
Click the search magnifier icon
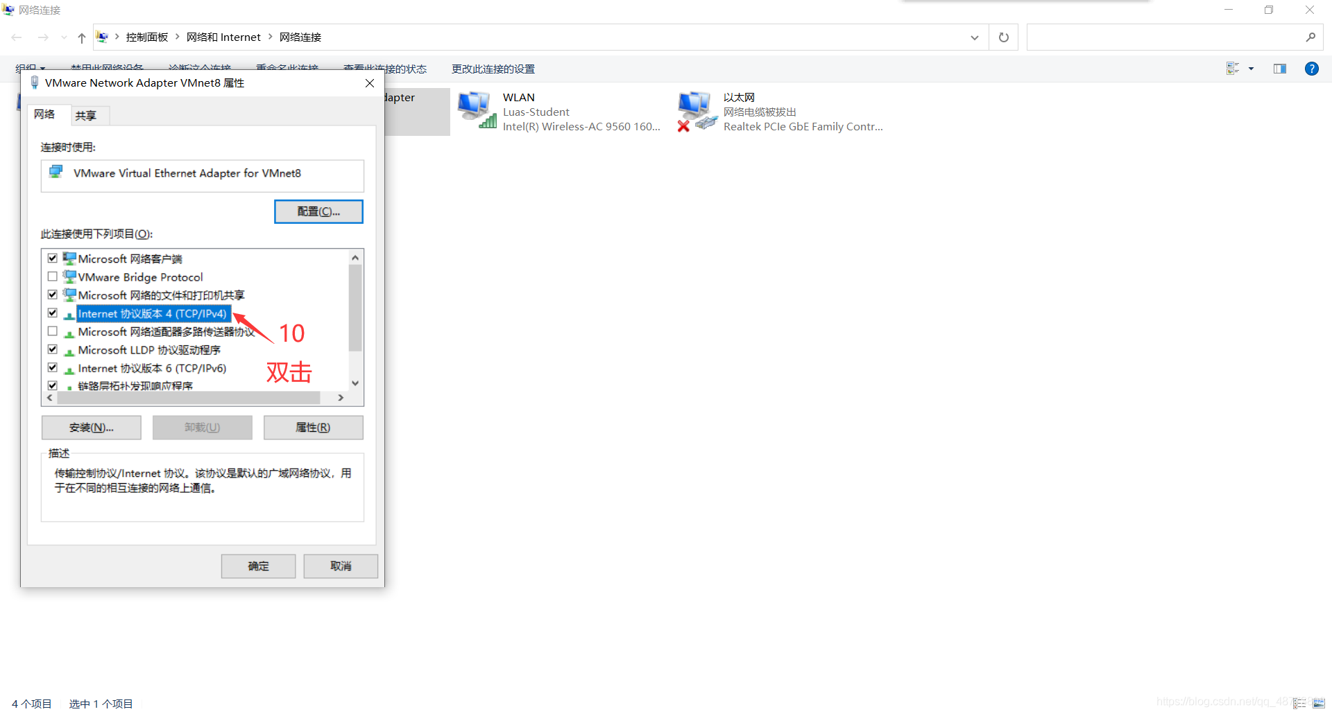[1310, 37]
